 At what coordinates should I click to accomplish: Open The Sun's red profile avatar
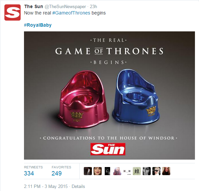13,12
